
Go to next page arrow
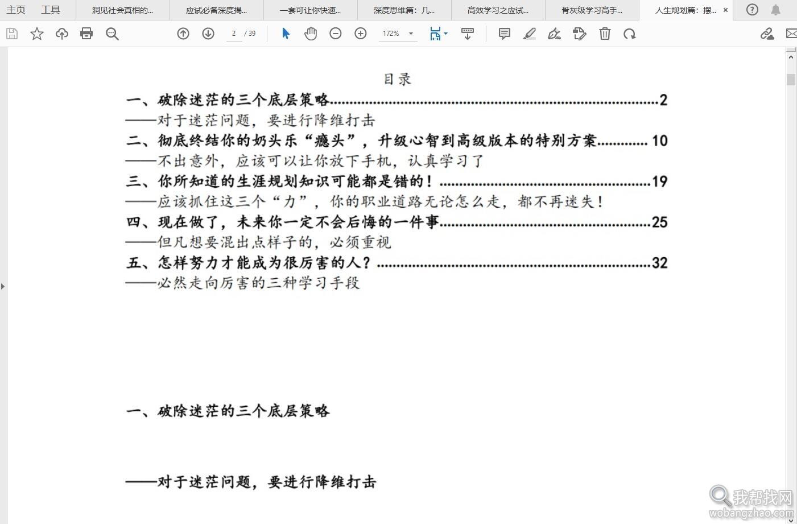[208, 34]
